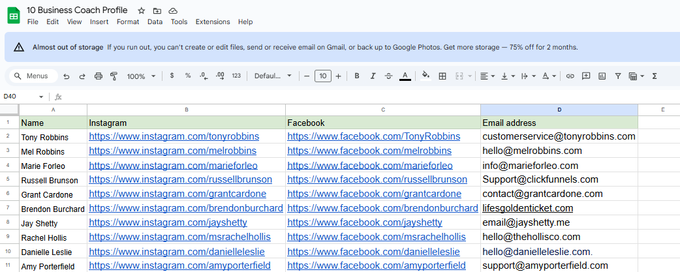Expand the merge cells dropdown arrow
Image resolution: width=680 pixels, height=272 pixels.
tap(470, 76)
